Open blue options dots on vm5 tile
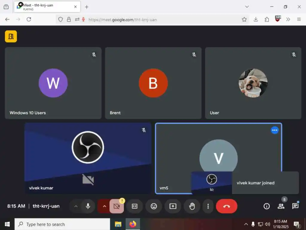The width and height of the screenshot is (306, 230). tap(275, 130)
